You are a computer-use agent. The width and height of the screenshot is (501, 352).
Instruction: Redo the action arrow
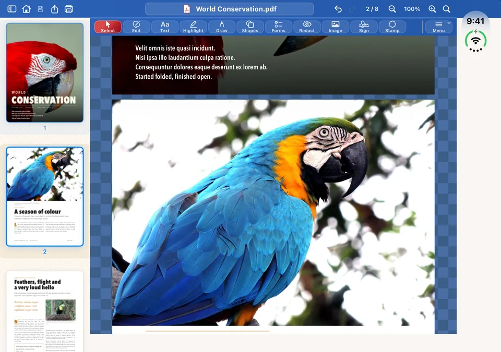tap(352, 9)
